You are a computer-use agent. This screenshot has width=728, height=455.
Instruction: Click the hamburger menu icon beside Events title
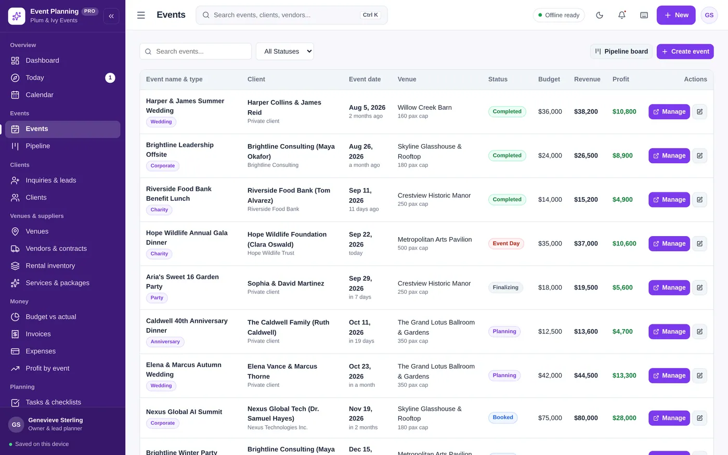coord(141,15)
